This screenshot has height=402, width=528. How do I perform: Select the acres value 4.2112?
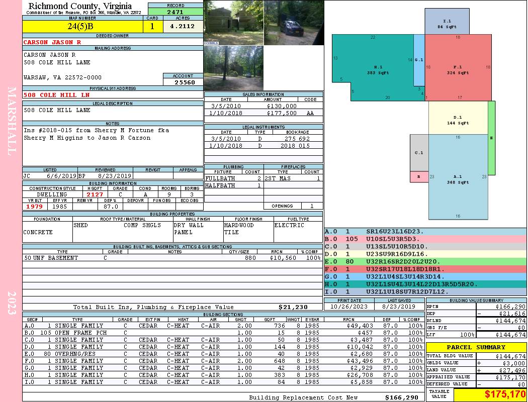coord(182,26)
